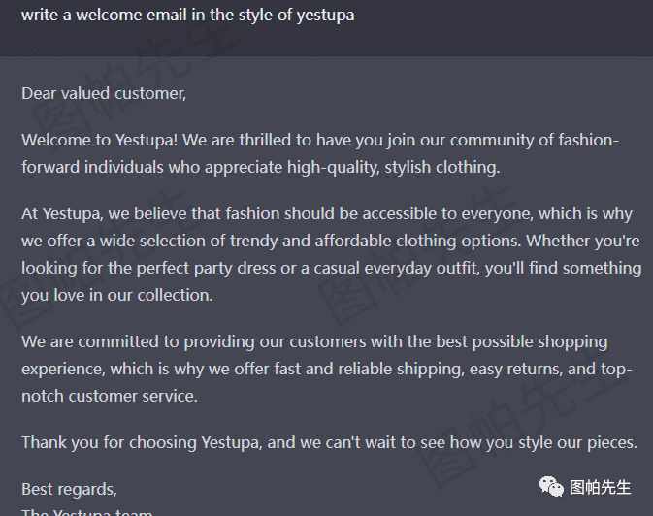Click the word "yestupa" in the user prompt

coord(325,16)
